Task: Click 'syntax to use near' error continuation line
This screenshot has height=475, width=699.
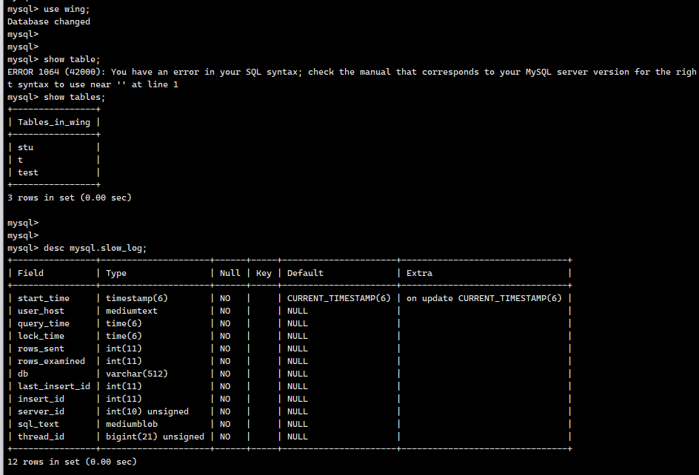Action: click(93, 84)
